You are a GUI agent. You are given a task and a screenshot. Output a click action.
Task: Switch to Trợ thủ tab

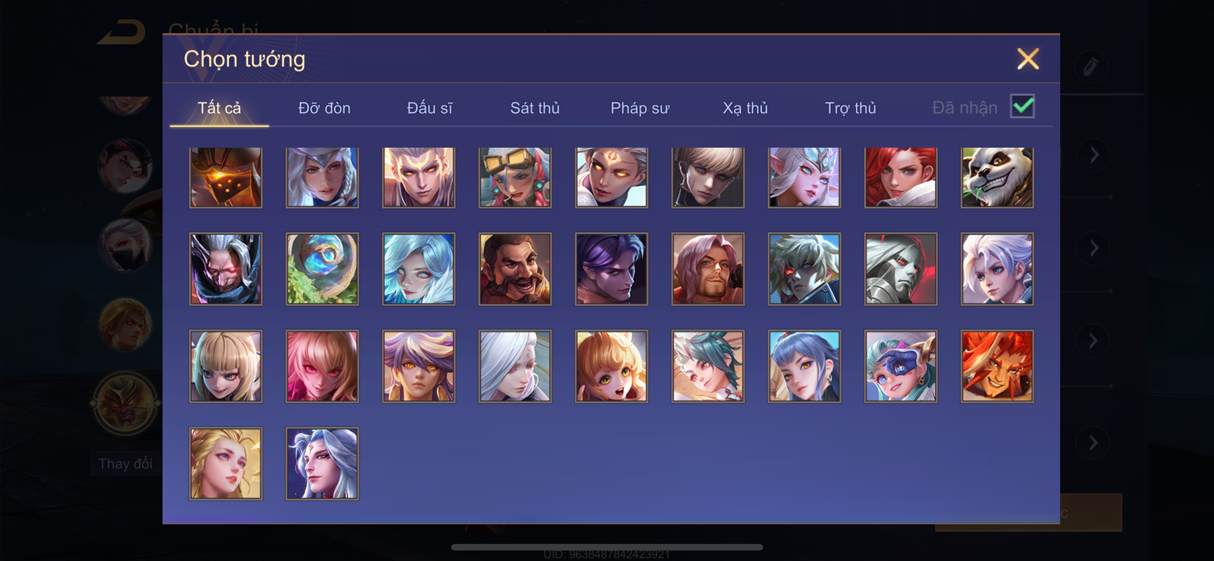pyautogui.click(x=850, y=108)
